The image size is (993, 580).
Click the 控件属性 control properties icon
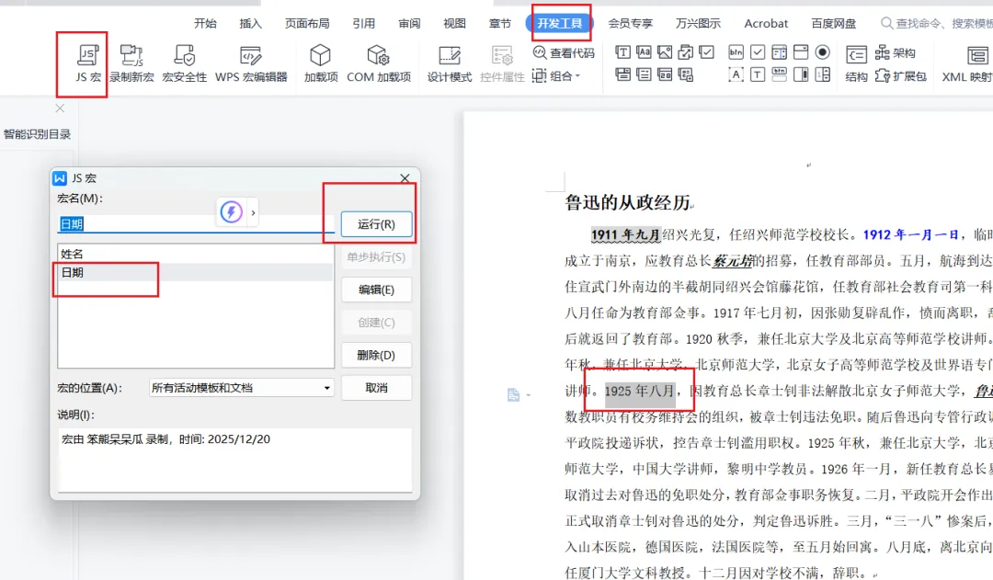click(502, 63)
